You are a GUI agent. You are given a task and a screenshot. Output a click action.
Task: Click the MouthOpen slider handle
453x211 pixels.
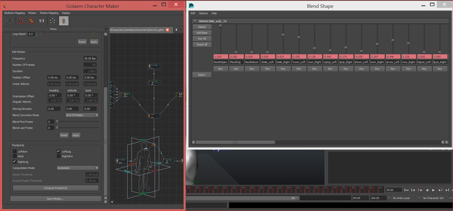[x=221, y=25]
